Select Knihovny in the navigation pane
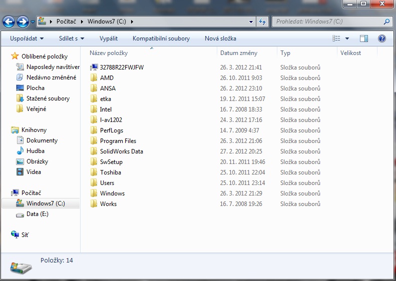The width and height of the screenshot is (396, 281). (34, 130)
